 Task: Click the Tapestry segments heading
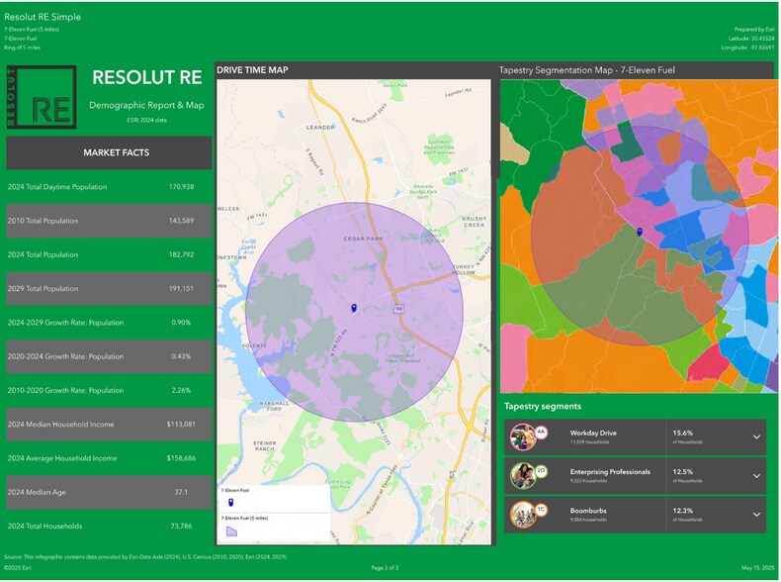click(x=543, y=406)
